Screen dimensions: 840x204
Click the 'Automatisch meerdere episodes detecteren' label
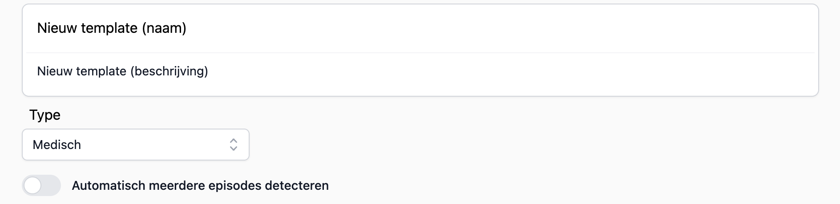200,185
